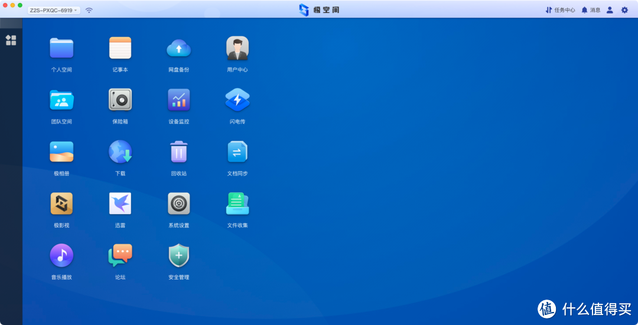Open the 极相册 photo album
This screenshot has height=325, width=638.
click(x=61, y=152)
